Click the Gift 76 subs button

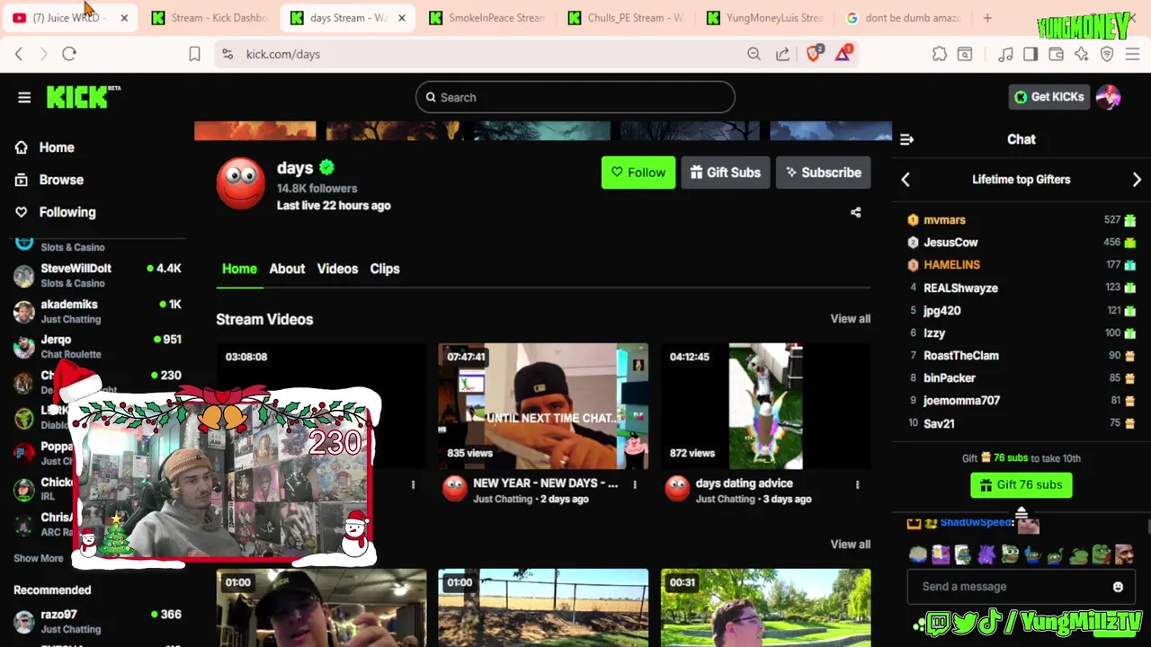point(1022,485)
